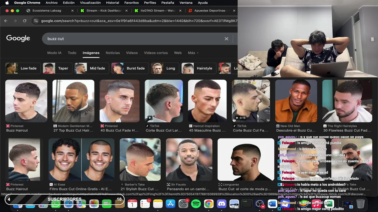Open the 40 Buzz Cut Fade image

pos(119,101)
